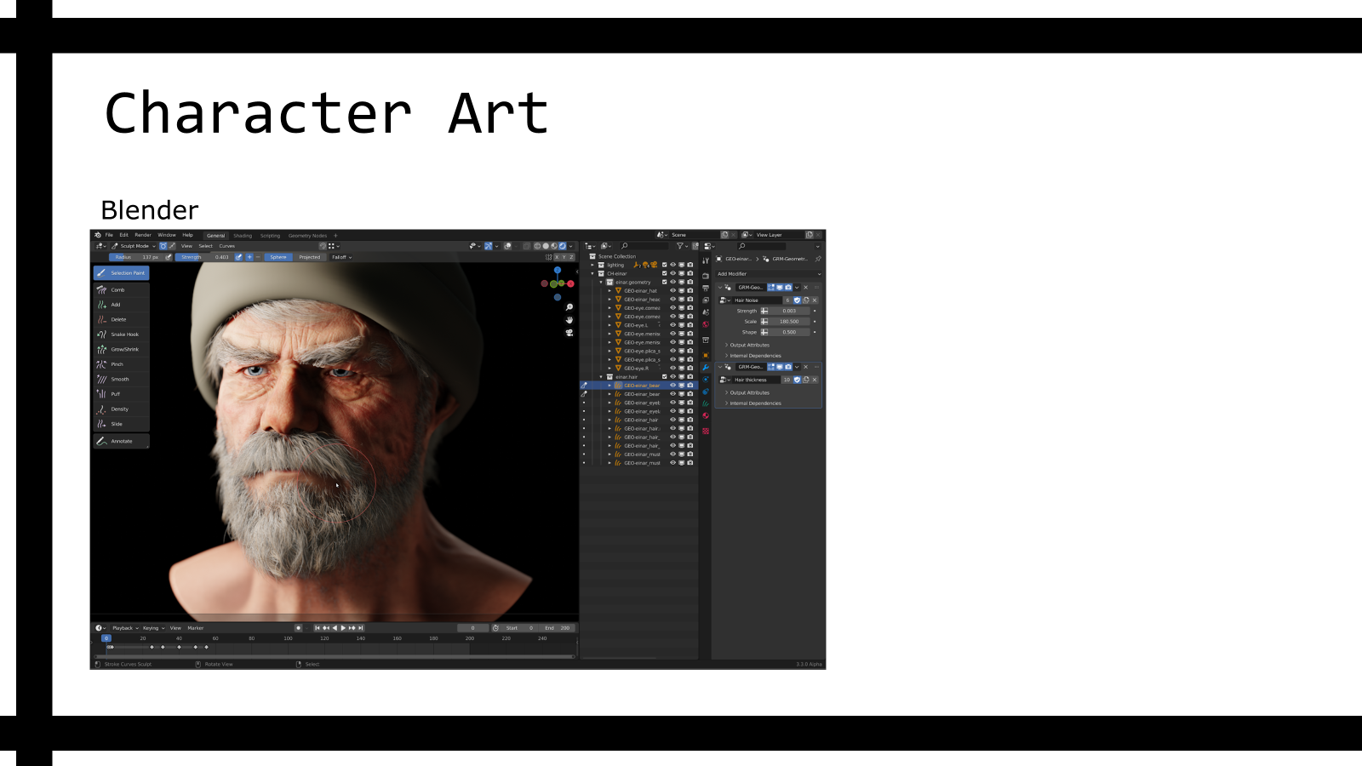Select the Comb sculpt tool
This screenshot has width=1362, height=766.
click(121, 289)
